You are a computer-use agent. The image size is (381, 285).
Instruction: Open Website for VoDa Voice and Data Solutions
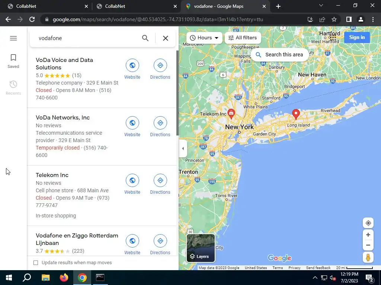pyautogui.click(x=132, y=69)
